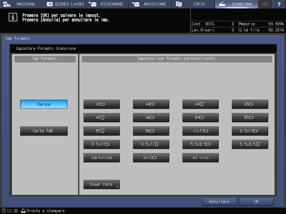Choose A5 landscape format

coord(250,104)
